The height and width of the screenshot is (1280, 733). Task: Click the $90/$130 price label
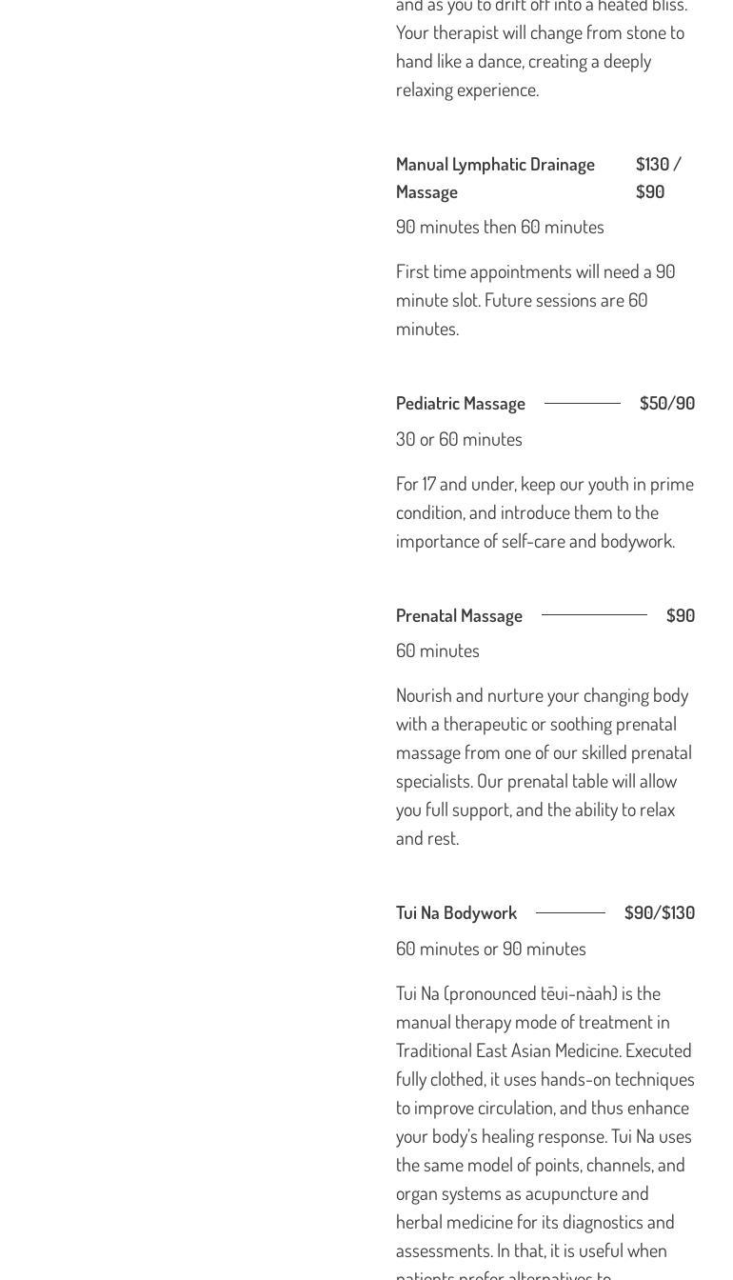point(659,912)
